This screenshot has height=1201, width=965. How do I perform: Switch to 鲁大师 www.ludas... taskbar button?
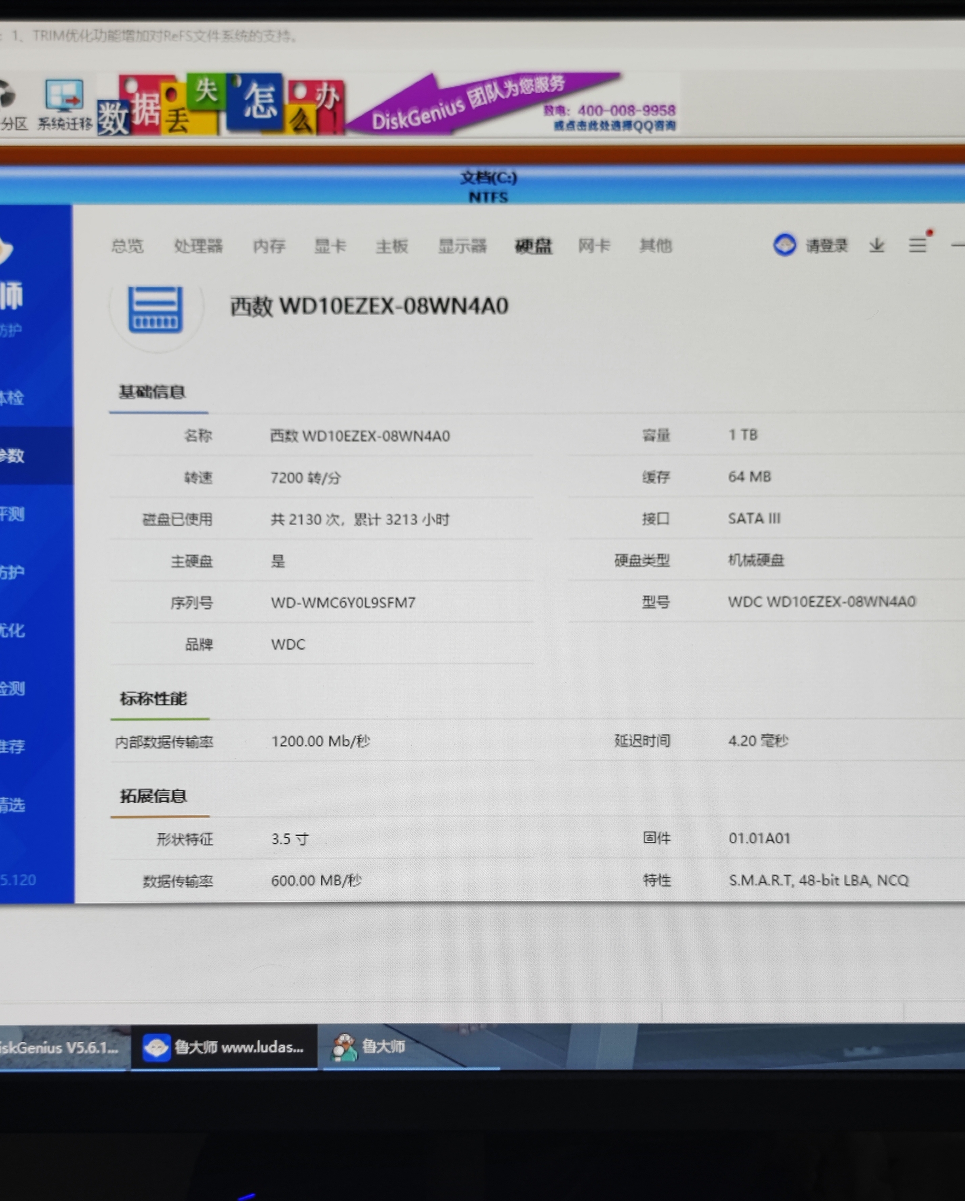(224, 1047)
